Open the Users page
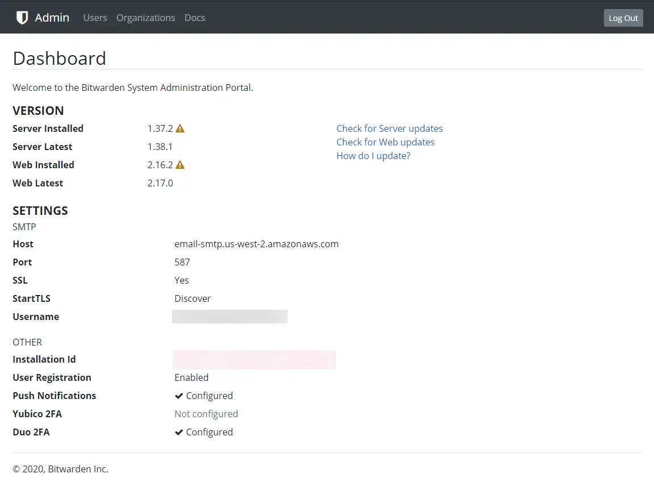 pyautogui.click(x=94, y=18)
